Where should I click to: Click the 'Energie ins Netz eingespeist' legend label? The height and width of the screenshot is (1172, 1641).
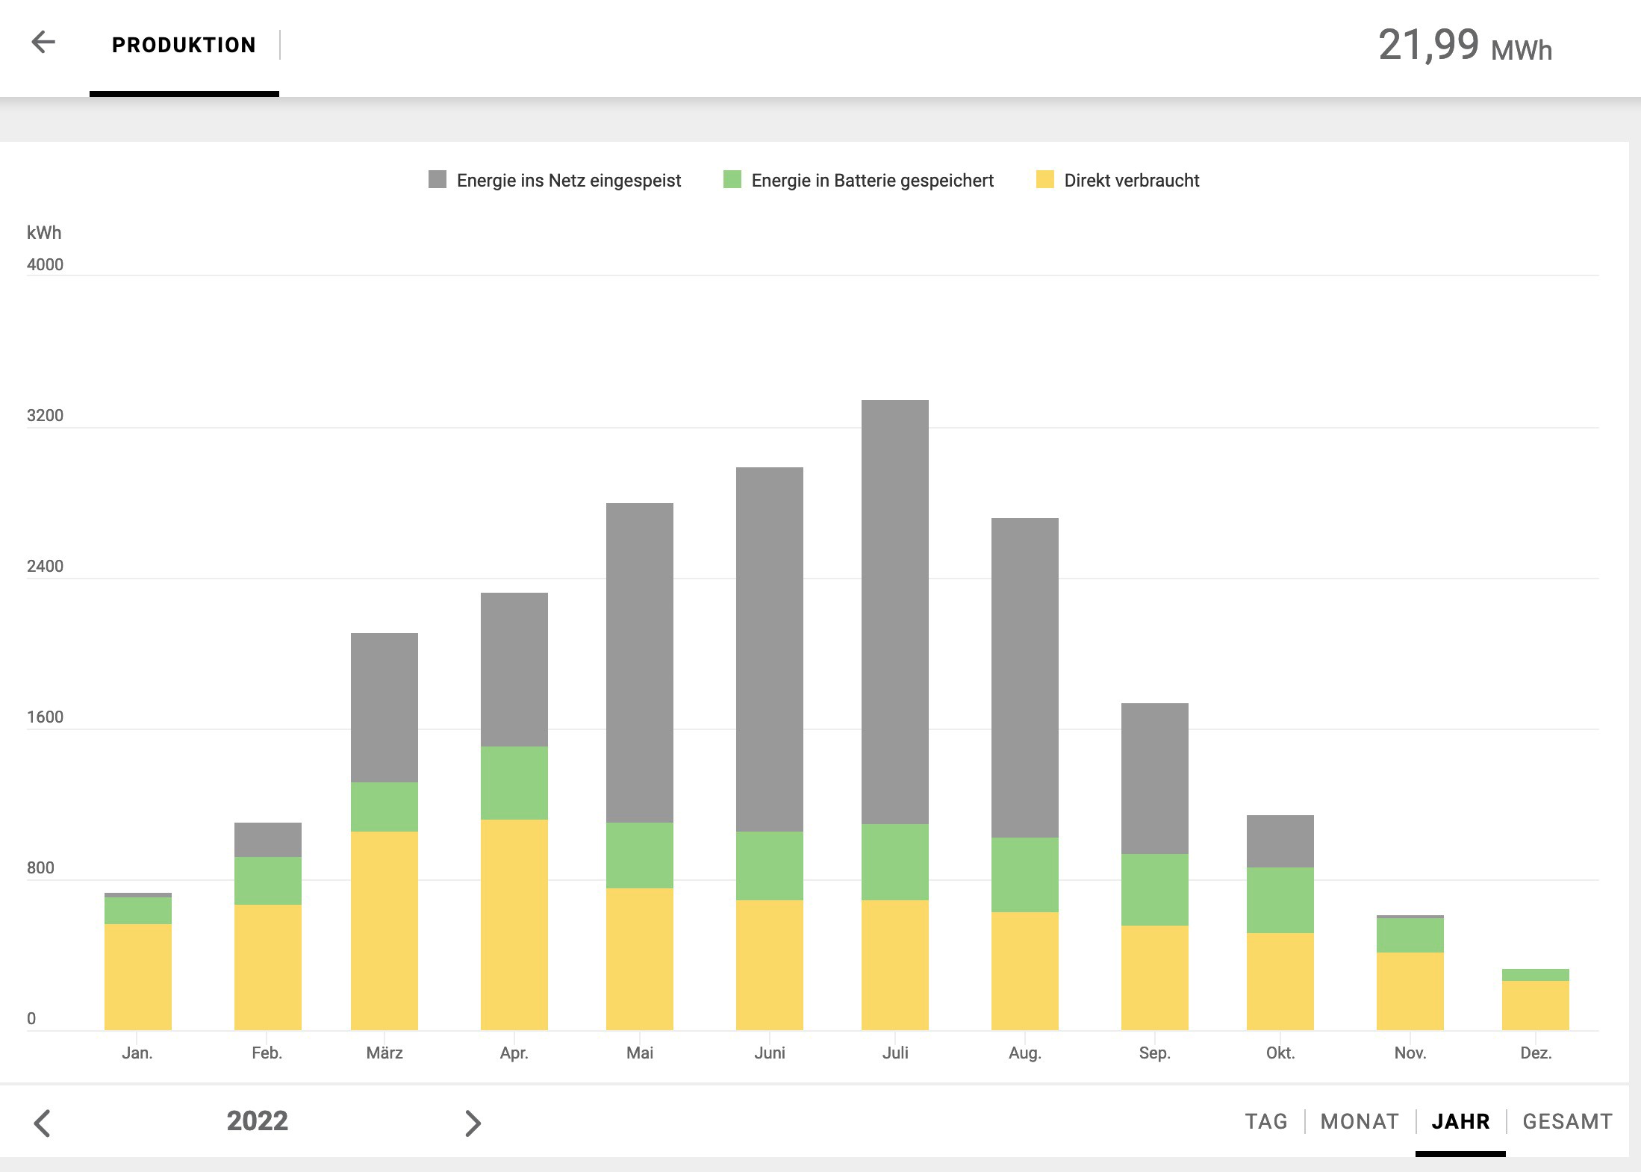pyautogui.click(x=569, y=181)
